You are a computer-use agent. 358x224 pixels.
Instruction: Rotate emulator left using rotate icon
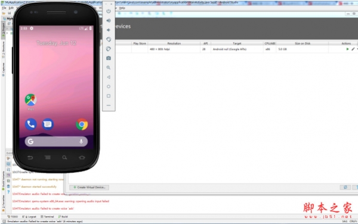click(x=109, y=39)
